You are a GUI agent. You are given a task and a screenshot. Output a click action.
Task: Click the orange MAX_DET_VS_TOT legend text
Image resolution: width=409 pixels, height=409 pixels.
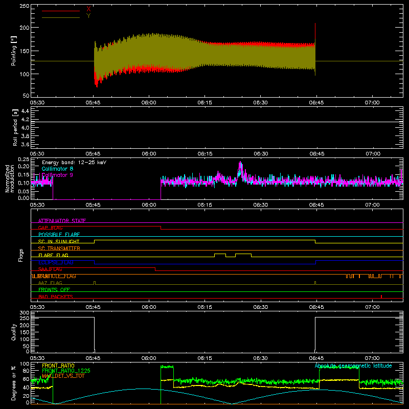(x=63, y=376)
